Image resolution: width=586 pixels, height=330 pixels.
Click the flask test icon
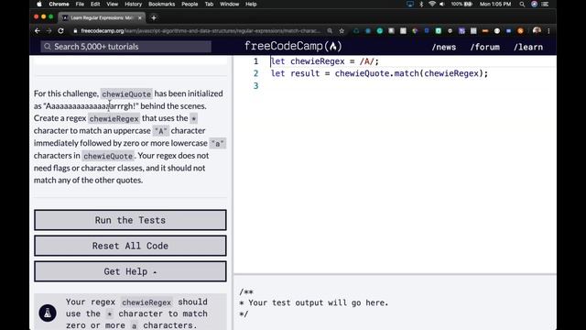point(48,313)
